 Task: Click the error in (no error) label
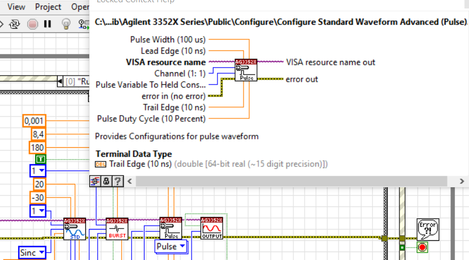pos(173,96)
